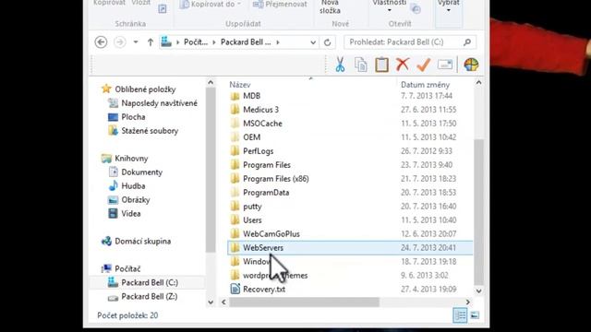
Task: Select Recovery.txt file icon
Action: (235, 289)
